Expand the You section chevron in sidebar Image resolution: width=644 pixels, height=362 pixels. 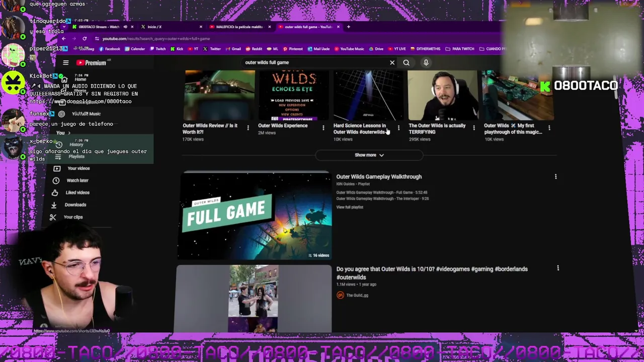69,133
